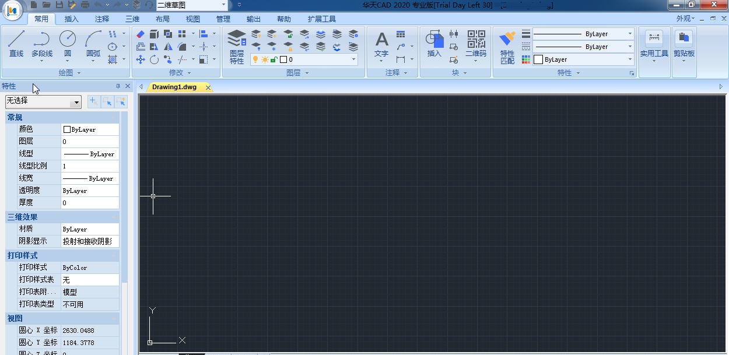The image size is (729, 355).
Task: Expand the 绘图 panel flyout arrow
Action: (79, 73)
